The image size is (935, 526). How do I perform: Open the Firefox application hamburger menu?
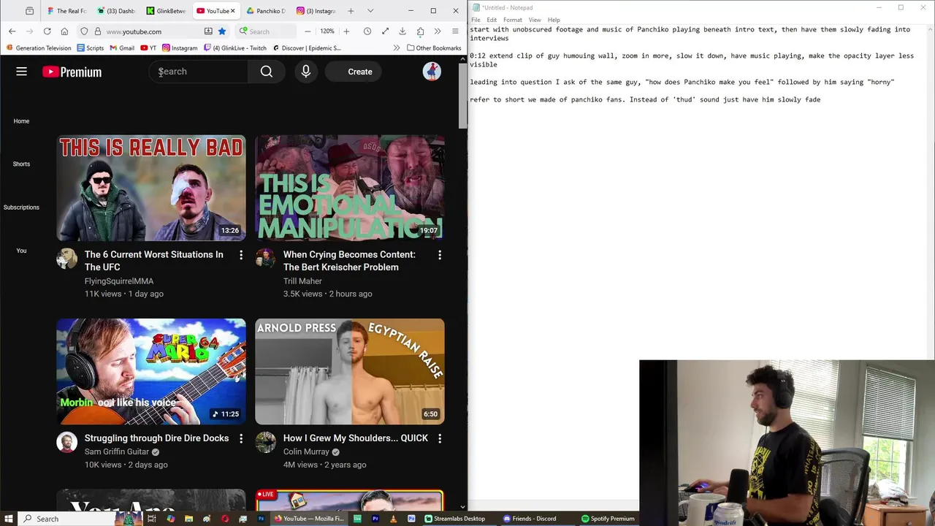click(455, 31)
